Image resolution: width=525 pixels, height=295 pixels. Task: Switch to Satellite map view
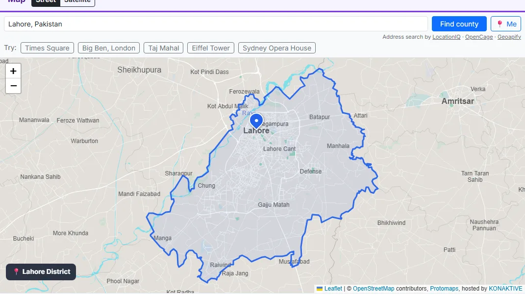77,1
